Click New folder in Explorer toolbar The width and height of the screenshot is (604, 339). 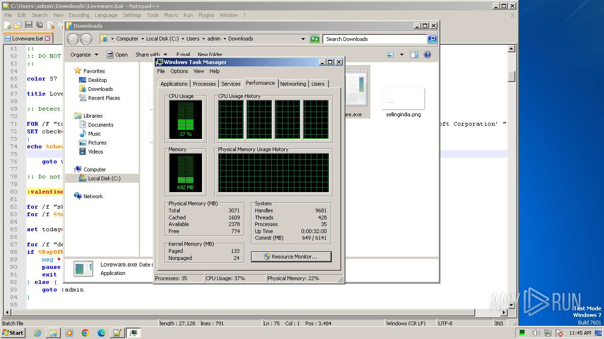click(210, 55)
